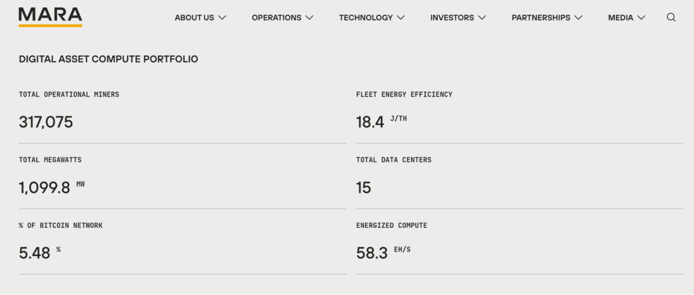Open the Partnerships menu label

click(541, 18)
